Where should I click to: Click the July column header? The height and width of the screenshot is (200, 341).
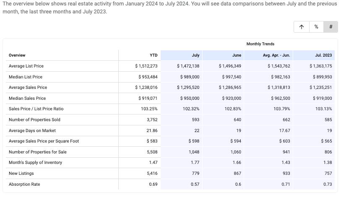(195, 55)
